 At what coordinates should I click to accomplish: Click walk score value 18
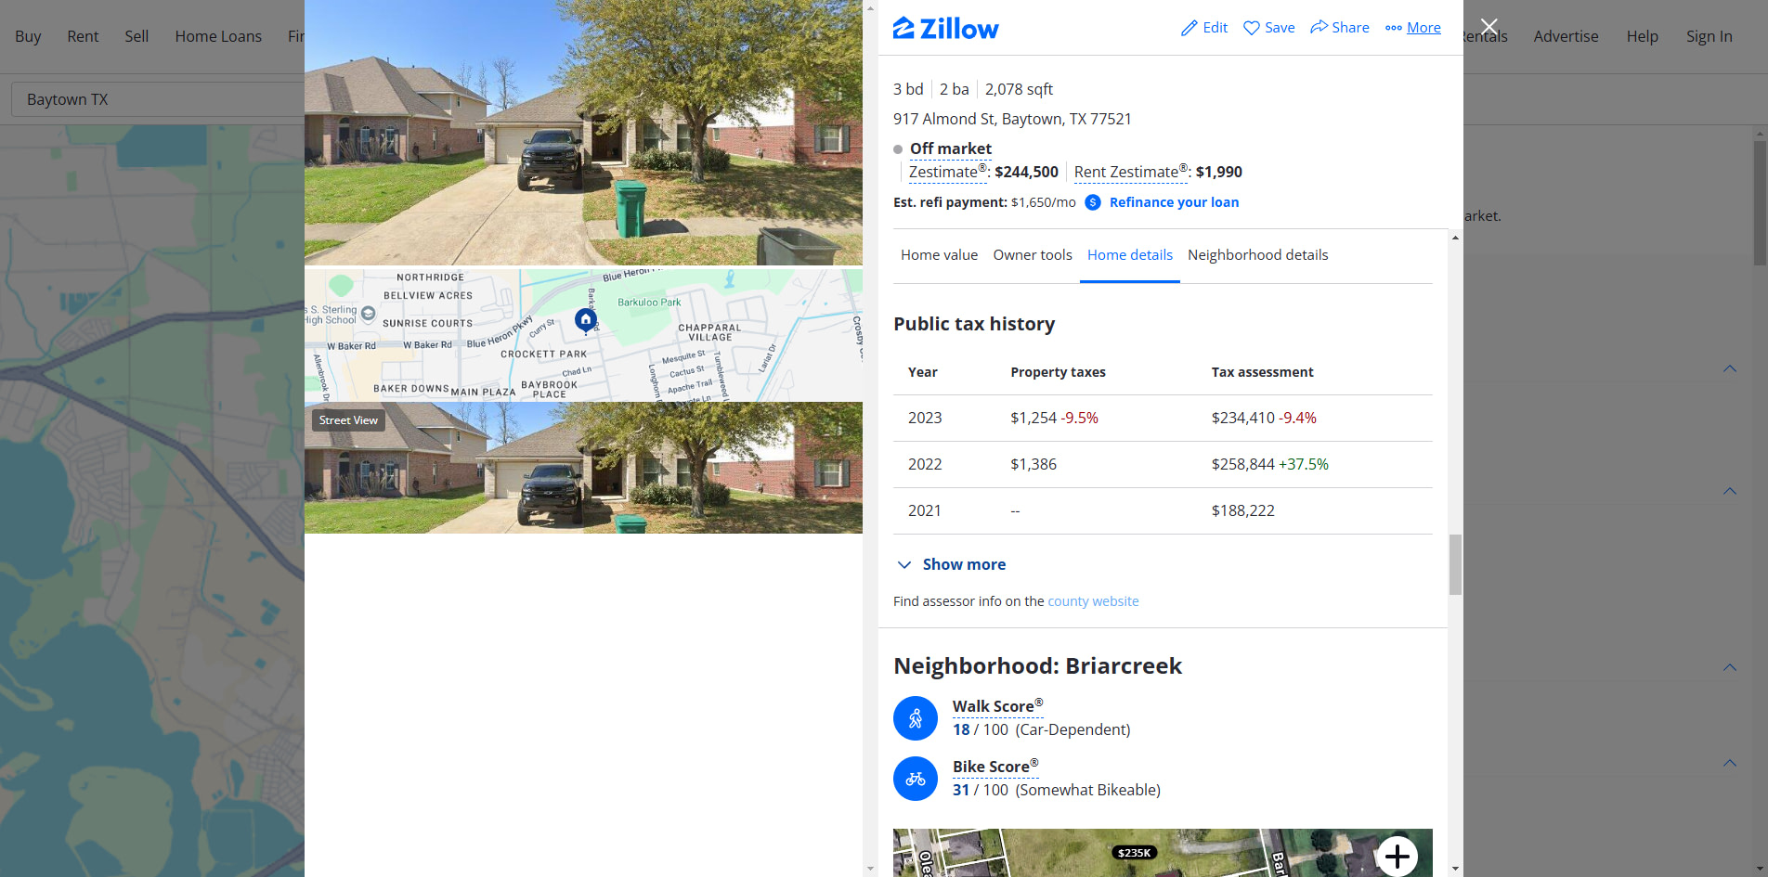[961, 729]
